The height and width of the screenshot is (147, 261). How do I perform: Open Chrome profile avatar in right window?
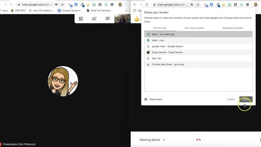(256, 4)
